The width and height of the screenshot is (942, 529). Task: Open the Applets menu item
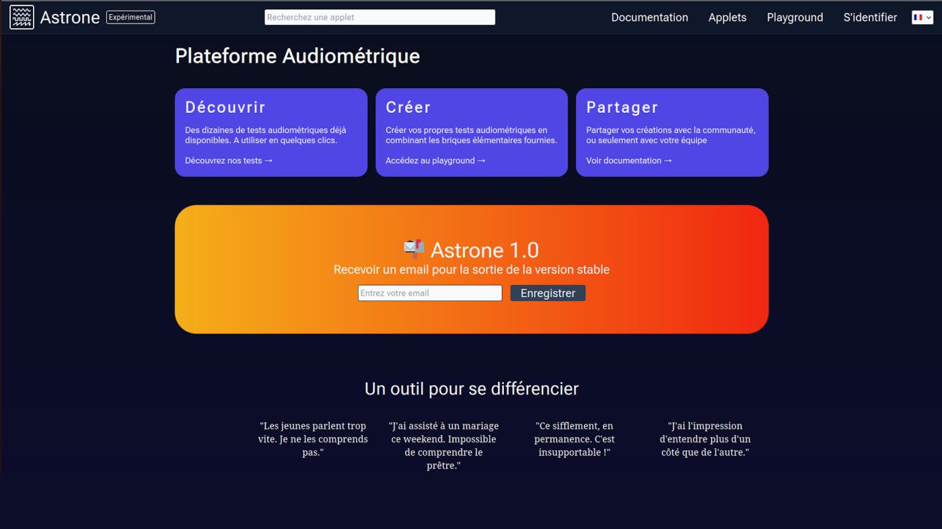click(727, 17)
